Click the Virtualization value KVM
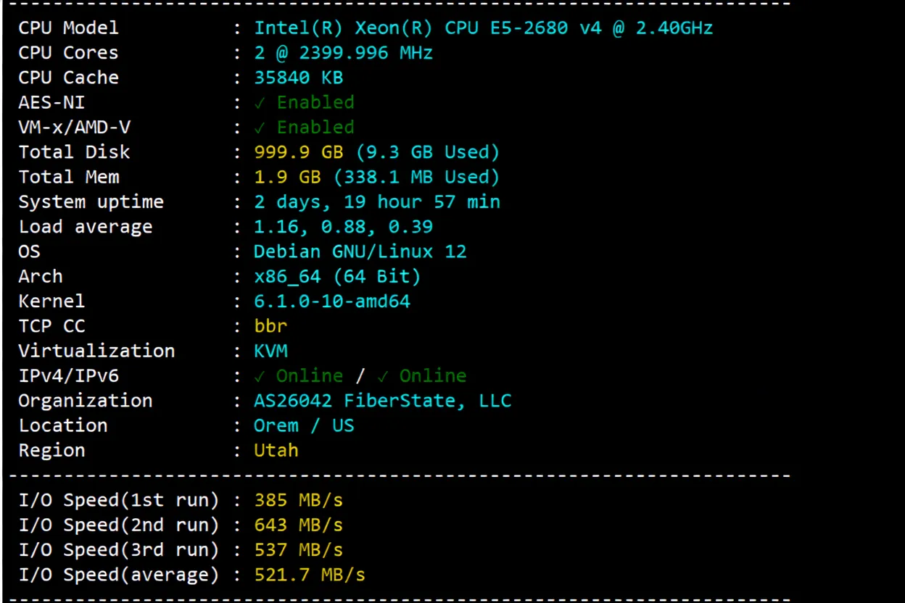The width and height of the screenshot is (905, 603). point(270,351)
